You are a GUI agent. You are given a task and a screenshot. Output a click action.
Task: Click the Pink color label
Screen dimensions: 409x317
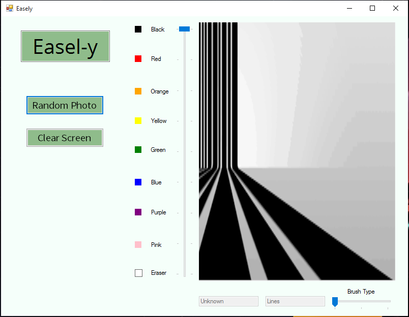point(156,245)
